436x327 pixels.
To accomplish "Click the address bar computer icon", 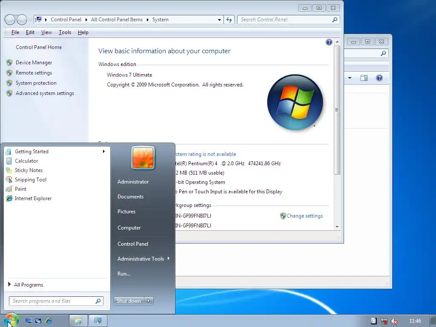I will (x=38, y=20).
